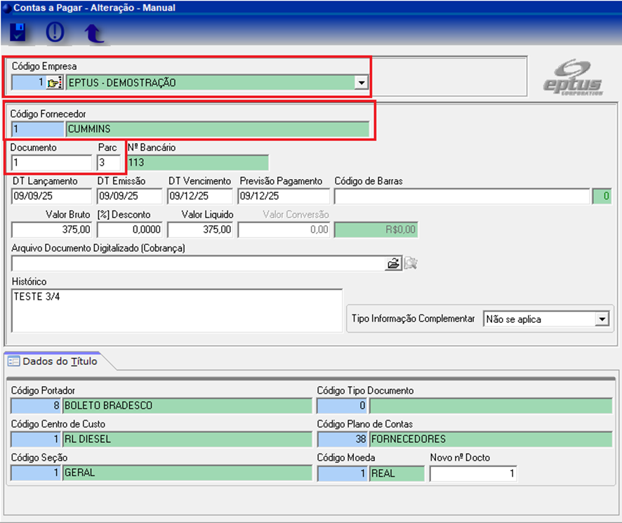The image size is (622, 523).
Task: Browse for digitized document file folder icon
Action: click(x=393, y=263)
